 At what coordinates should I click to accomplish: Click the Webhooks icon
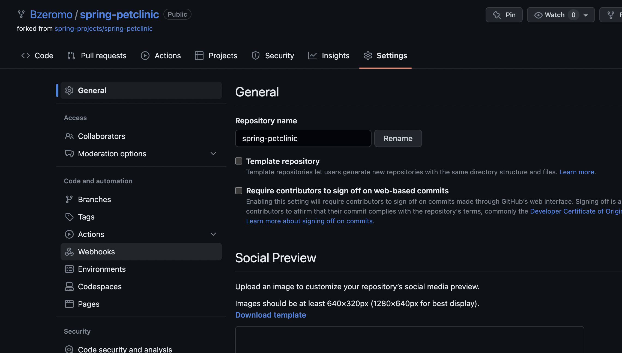point(69,252)
